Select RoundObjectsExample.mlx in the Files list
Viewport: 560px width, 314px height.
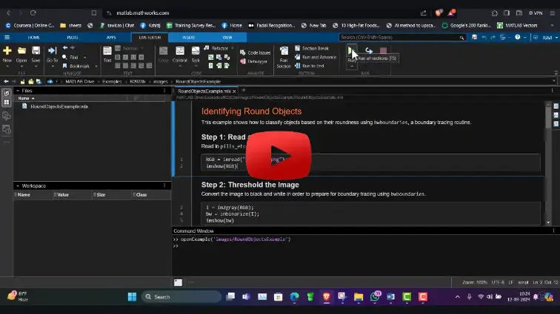(x=59, y=106)
